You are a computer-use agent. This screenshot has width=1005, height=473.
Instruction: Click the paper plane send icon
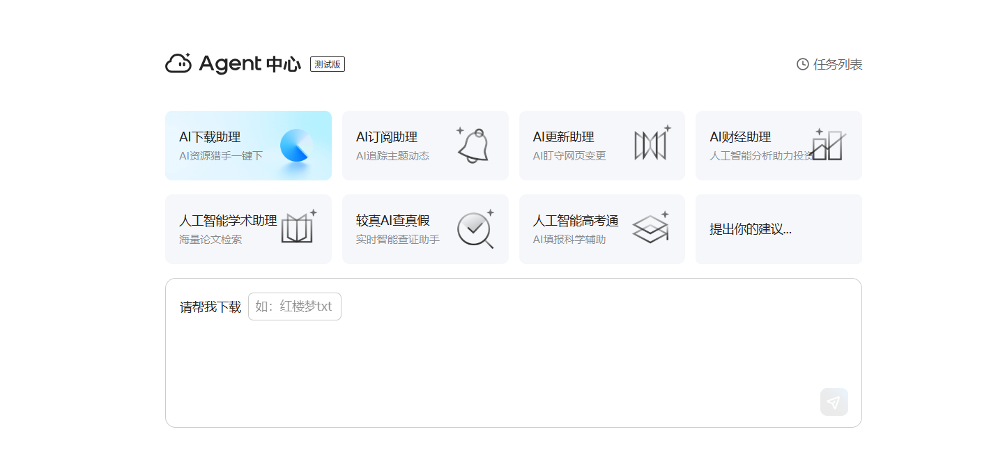(834, 401)
